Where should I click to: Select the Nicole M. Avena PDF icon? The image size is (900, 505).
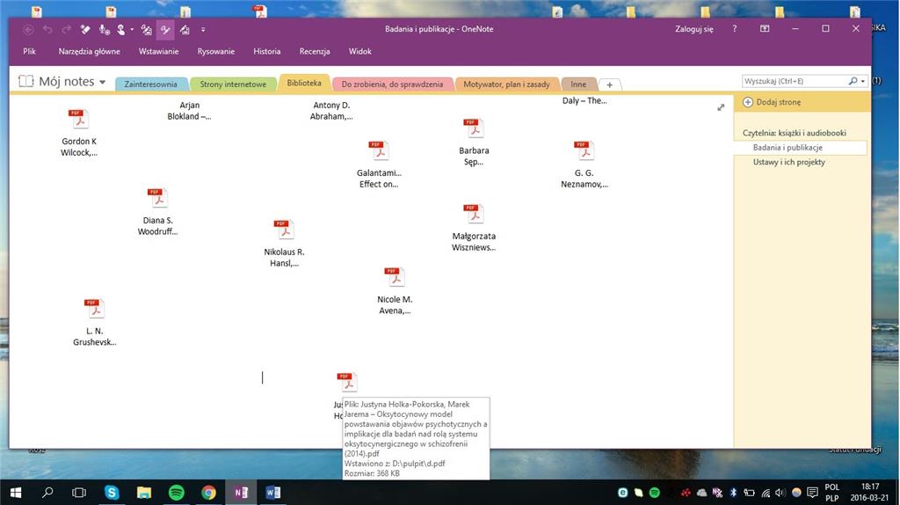[x=395, y=277]
